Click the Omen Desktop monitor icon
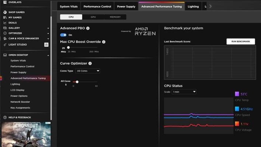Image resolution: width=261 pixels, height=147 pixels. coord(5,55)
